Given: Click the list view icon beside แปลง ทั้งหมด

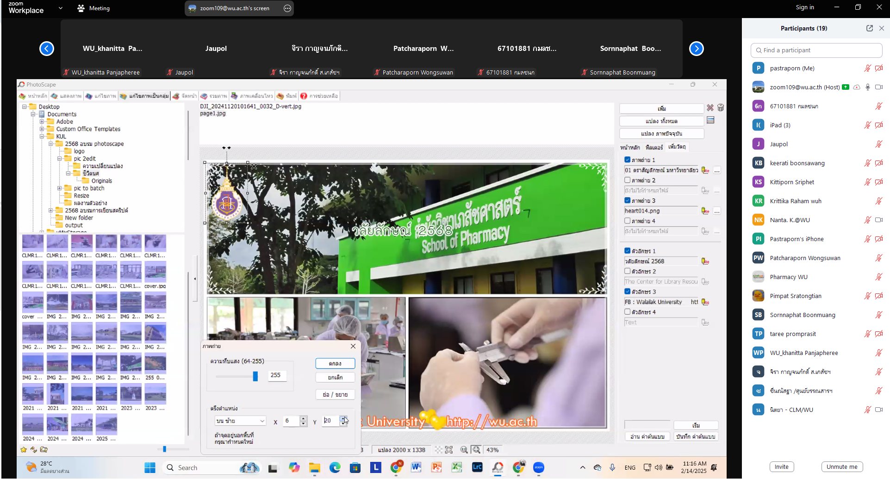Looking at the screenshot, I should point(710,120).
